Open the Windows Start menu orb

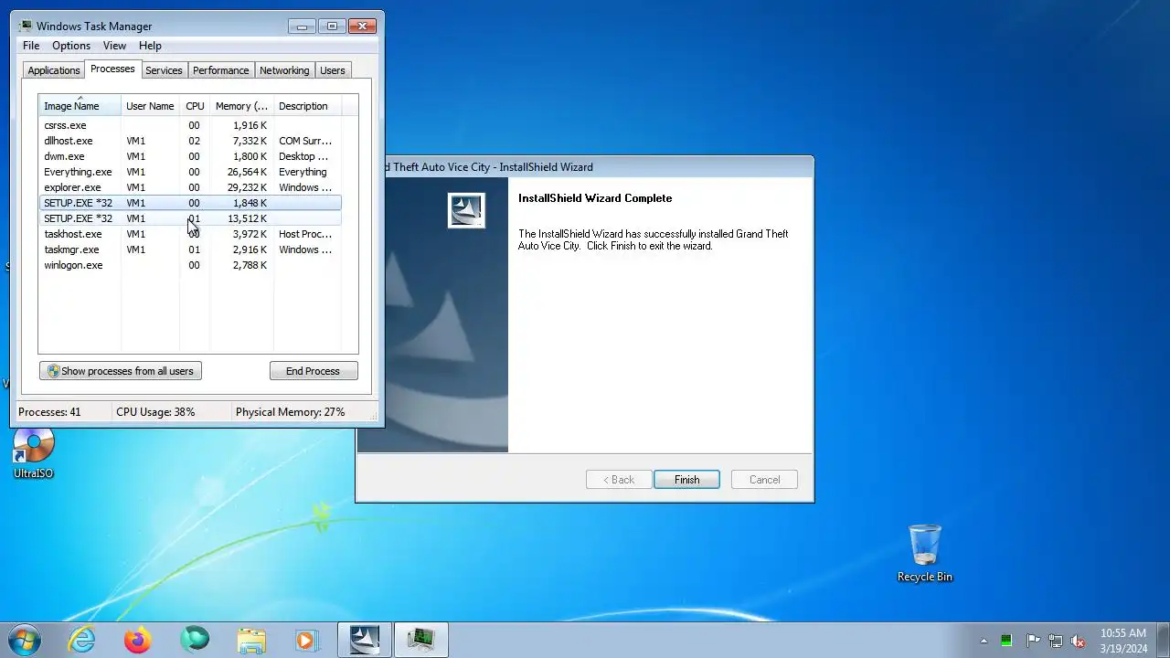(x=25, y=640)
